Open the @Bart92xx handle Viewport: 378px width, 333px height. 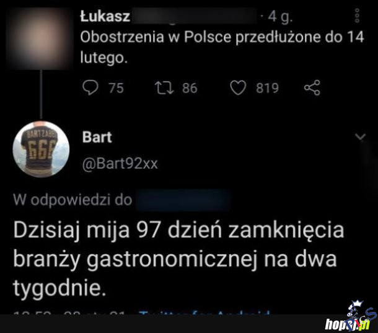pyautogui.click(x=120, y=164)
